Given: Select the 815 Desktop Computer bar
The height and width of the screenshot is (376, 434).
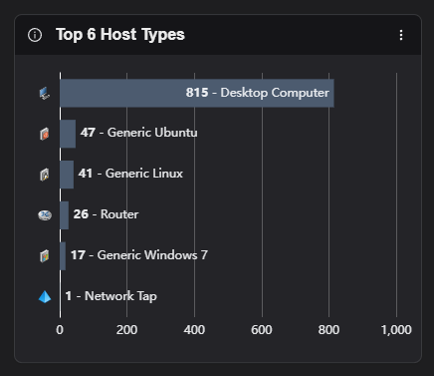Looking at the screenshot, I should coord(197,93).
